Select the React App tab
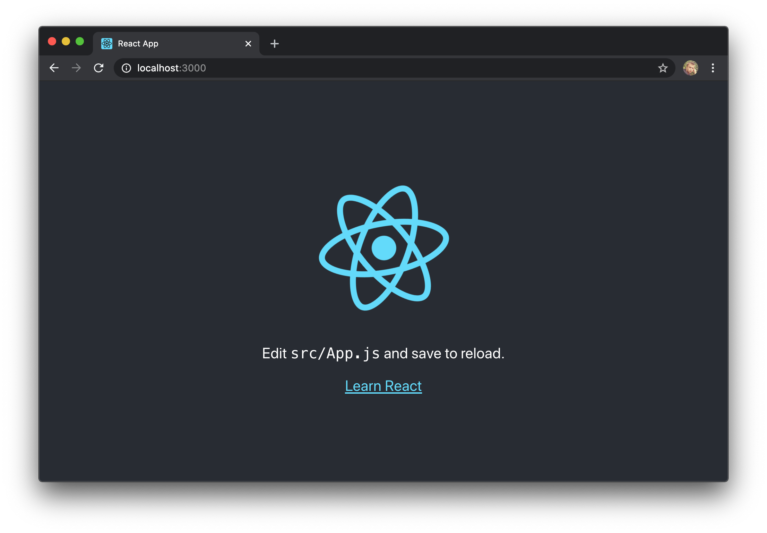Viewport: 767px width, 533px height. [x=176, y=44]
